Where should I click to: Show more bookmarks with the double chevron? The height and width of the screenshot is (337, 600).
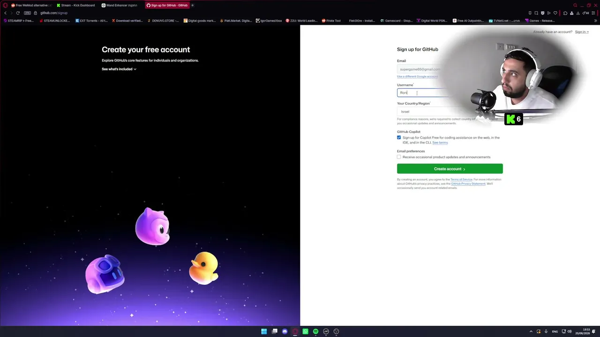coord(596,21)
